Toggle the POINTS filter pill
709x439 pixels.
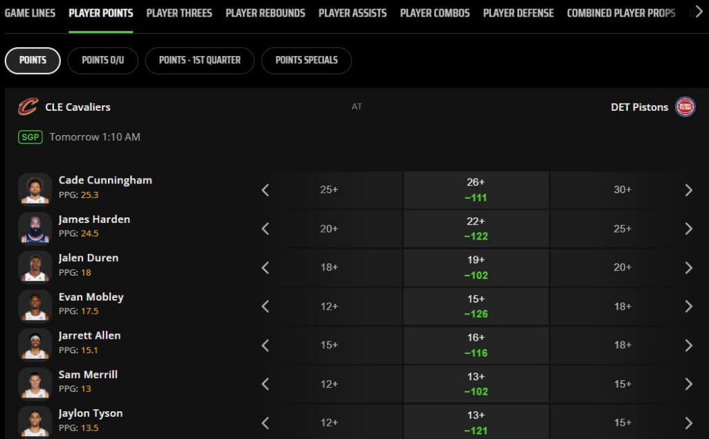pyautogui.click(x=32, y=60)
